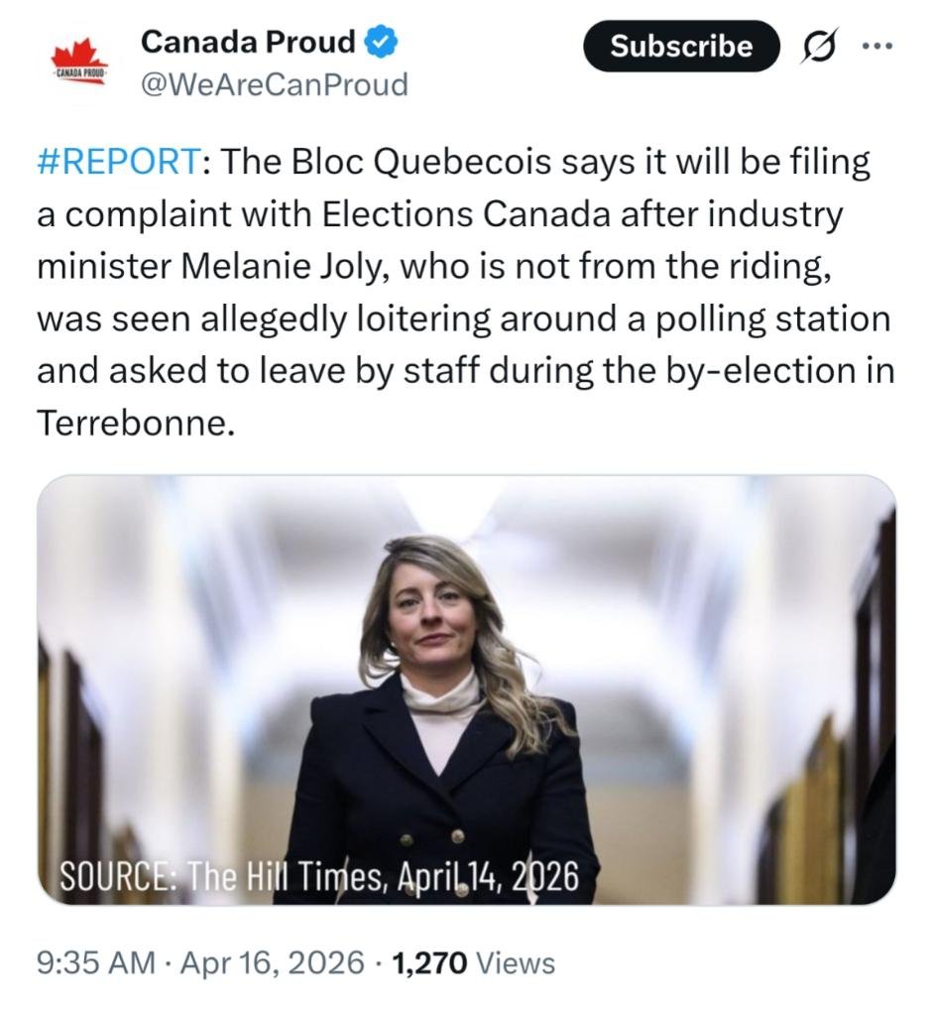
Task: Click the Canada Proud display name
Action: pyautogui.click(x=248, y=42)
